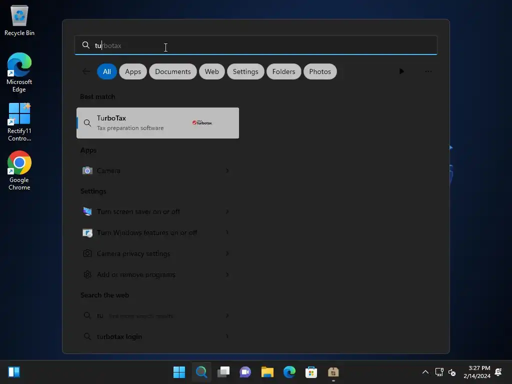Click the search box containing 'tu'
This screenshot has height=384, width=512.
[255, 45]
